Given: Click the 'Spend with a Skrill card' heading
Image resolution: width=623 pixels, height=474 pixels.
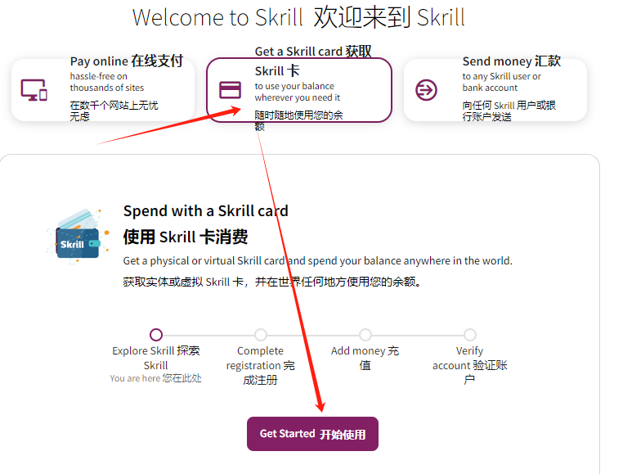Looking at the screenshot, I should pos(206,211).
